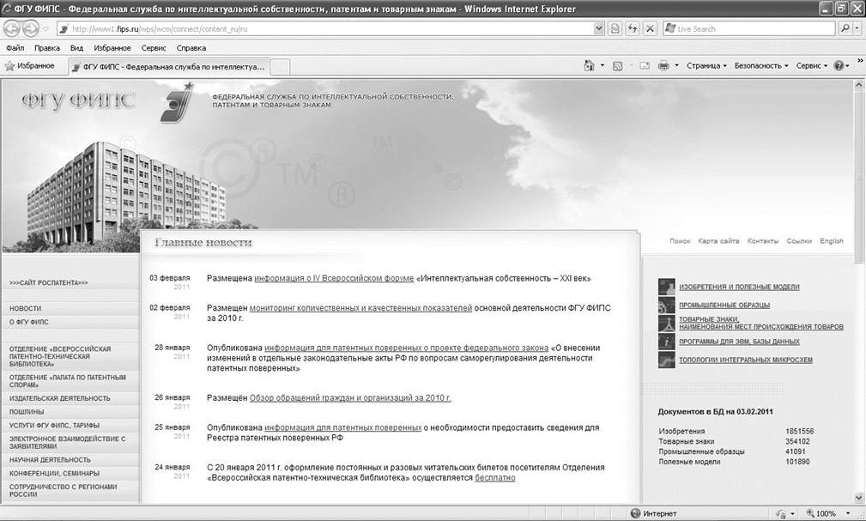Click the magnifier search button
Viewport: 866px width, 521px height.
[x=845, y=28]
